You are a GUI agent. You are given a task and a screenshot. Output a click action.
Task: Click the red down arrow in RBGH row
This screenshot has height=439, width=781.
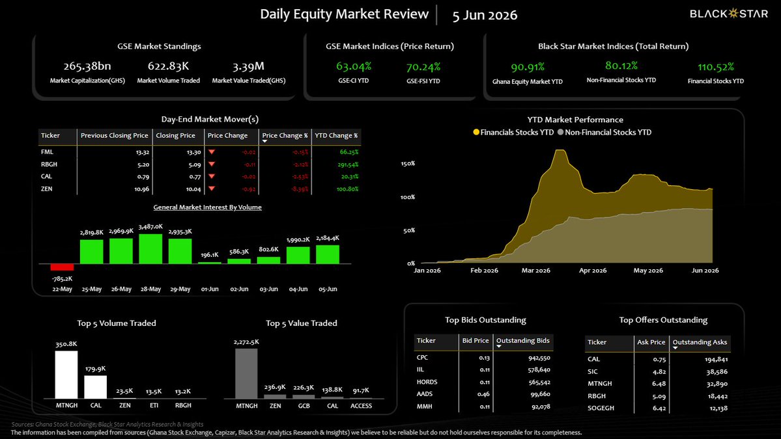(212, 164)
